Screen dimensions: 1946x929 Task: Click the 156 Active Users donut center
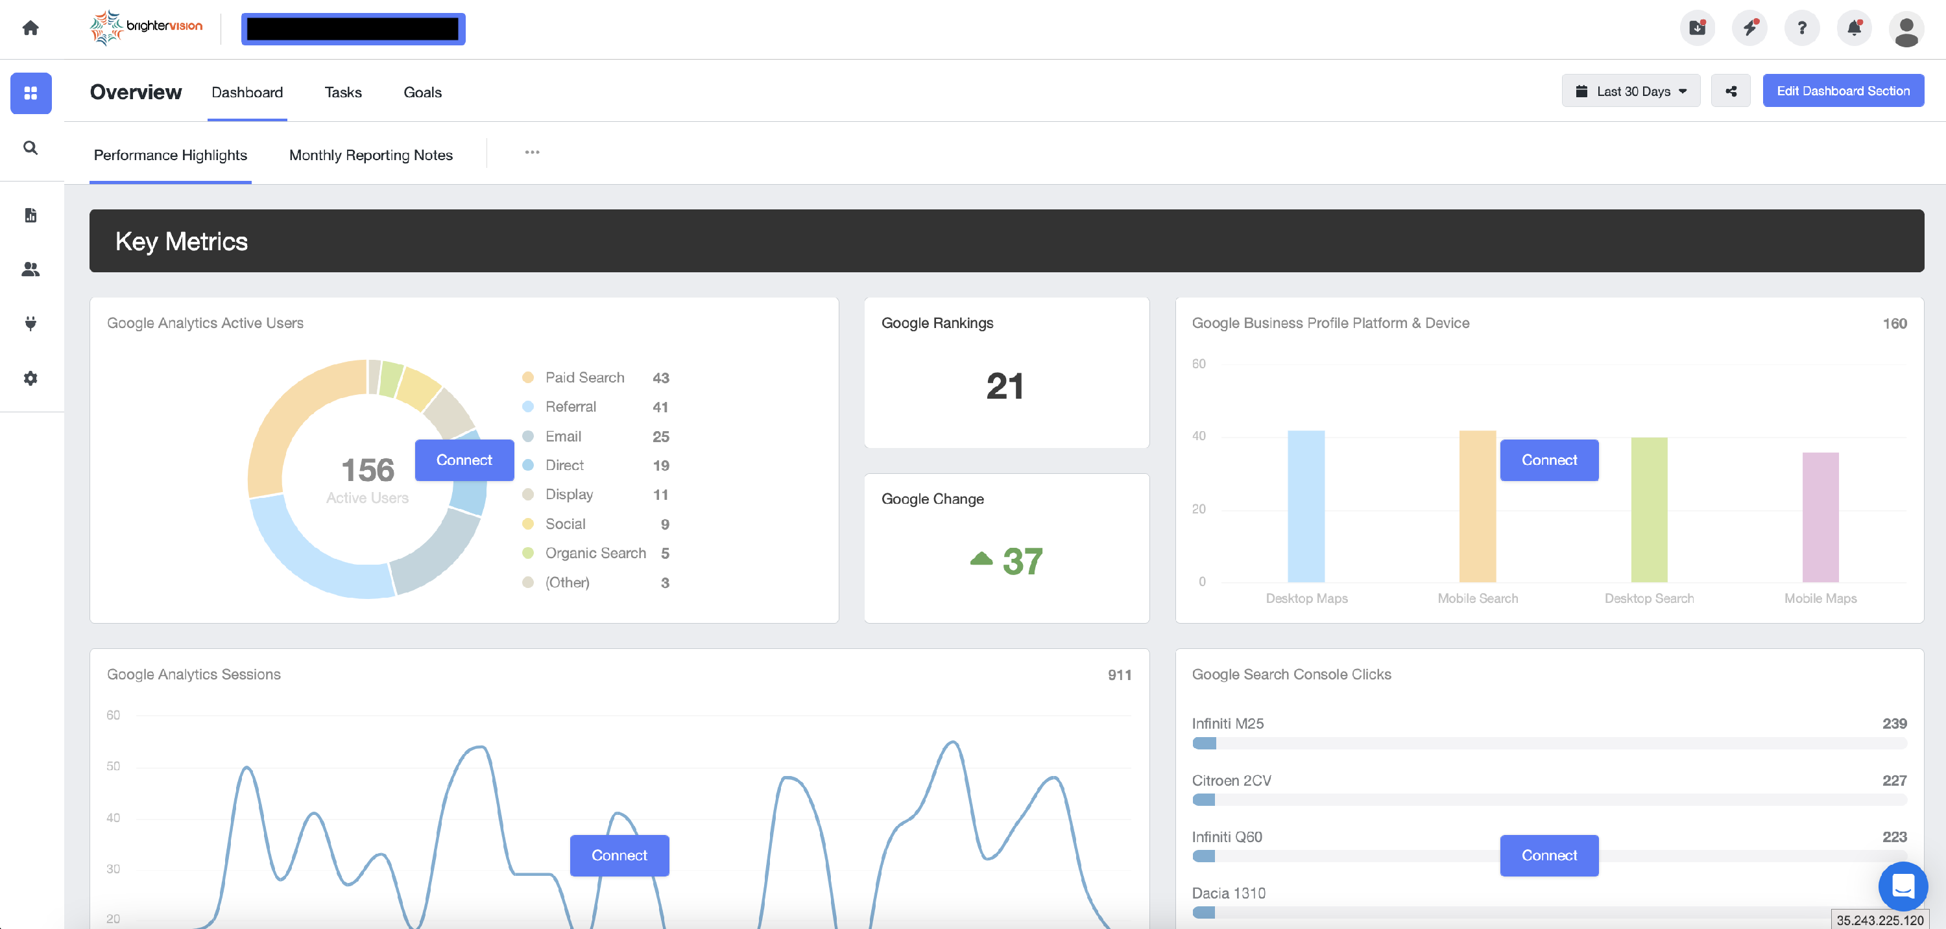(368, 479)
